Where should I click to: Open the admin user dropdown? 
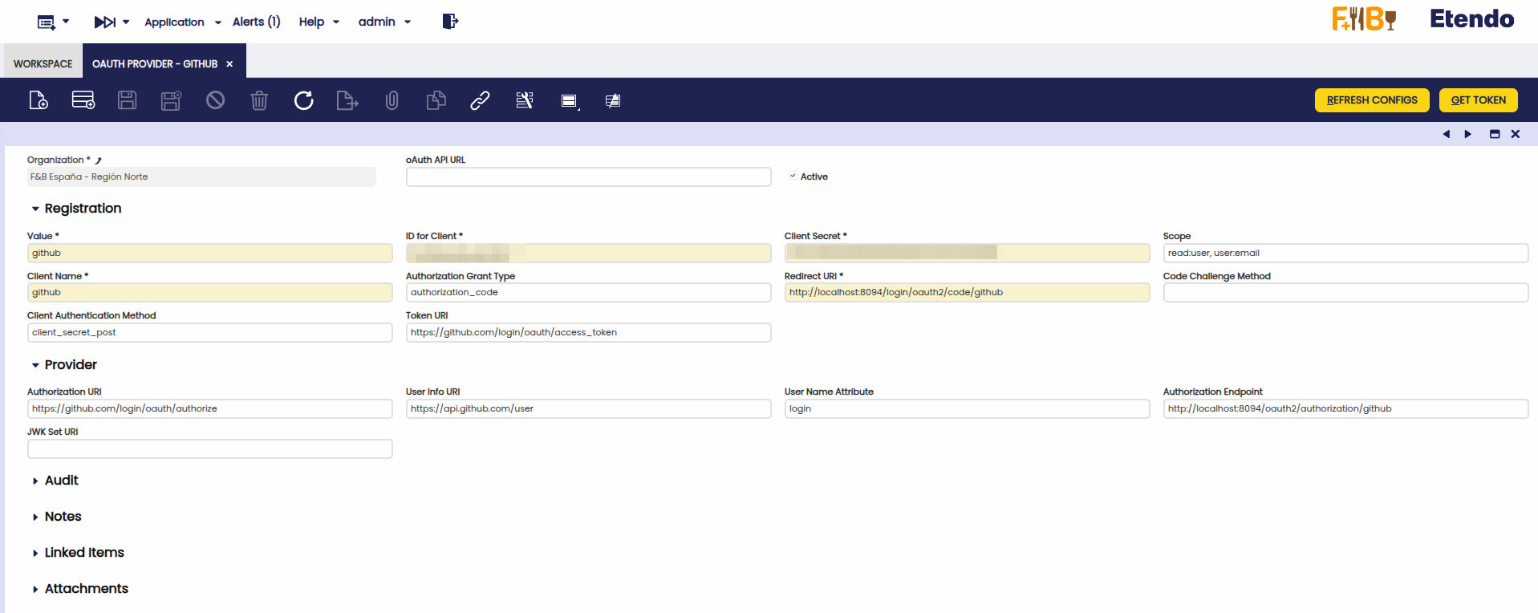(x=385, y=22)
